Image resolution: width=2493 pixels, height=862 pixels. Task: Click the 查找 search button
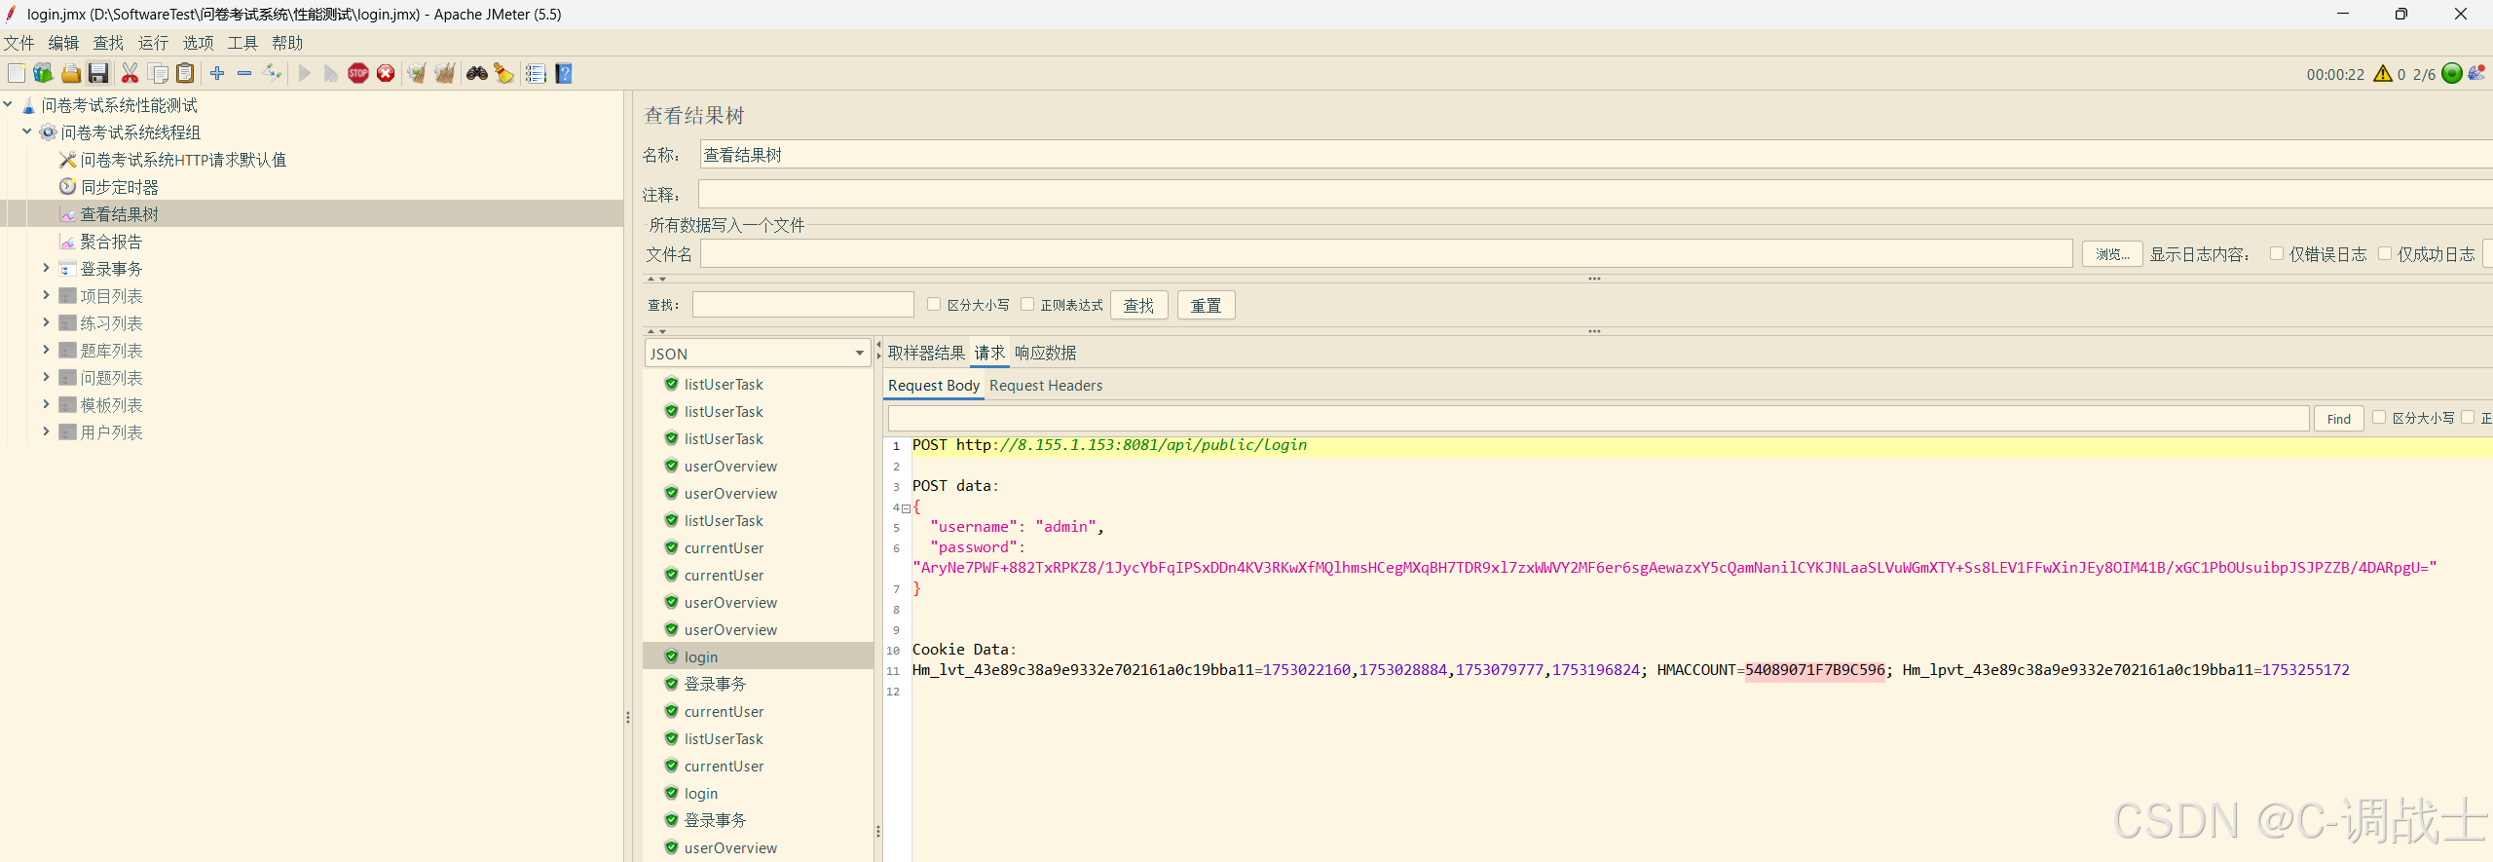1138,306
